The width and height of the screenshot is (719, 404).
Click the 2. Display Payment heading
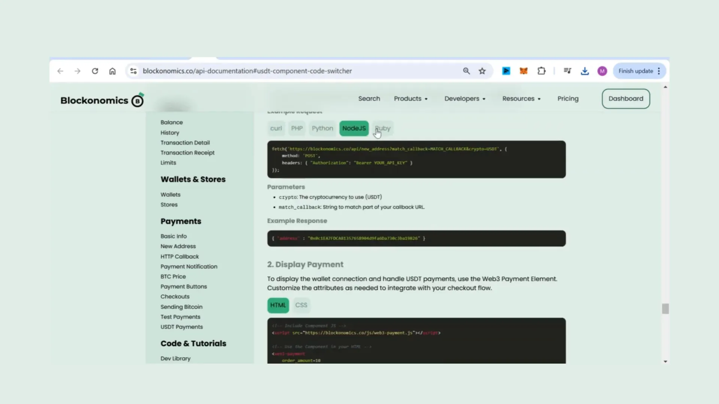click(x=305, y=264)
